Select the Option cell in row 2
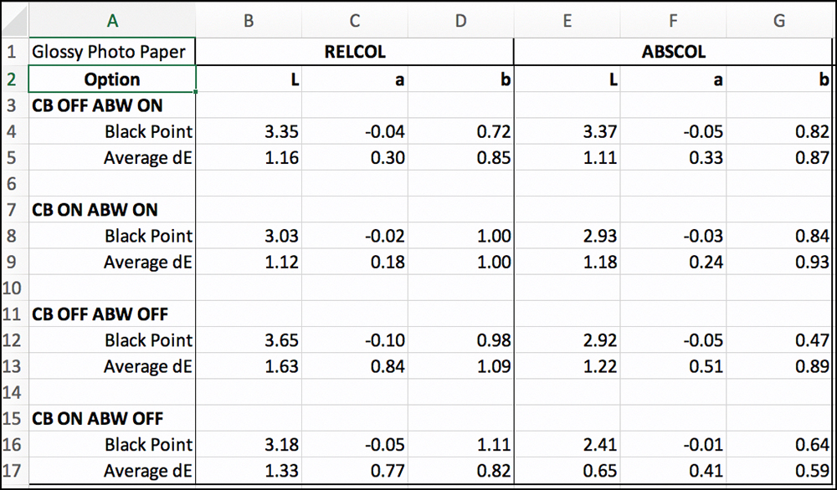This screenshot has height=490, width=837. [112, 79]
